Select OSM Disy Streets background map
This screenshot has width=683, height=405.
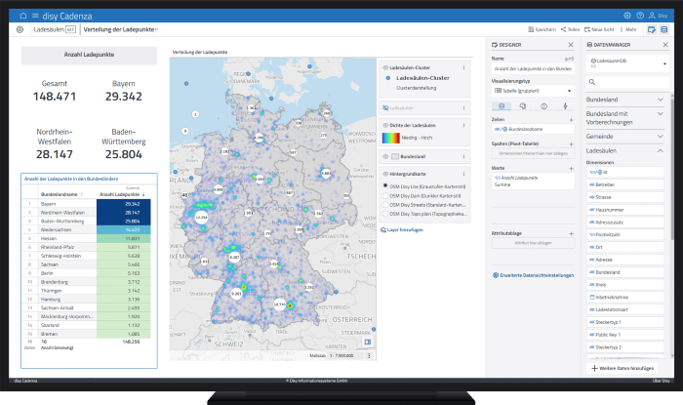click(x=385, y=205)
